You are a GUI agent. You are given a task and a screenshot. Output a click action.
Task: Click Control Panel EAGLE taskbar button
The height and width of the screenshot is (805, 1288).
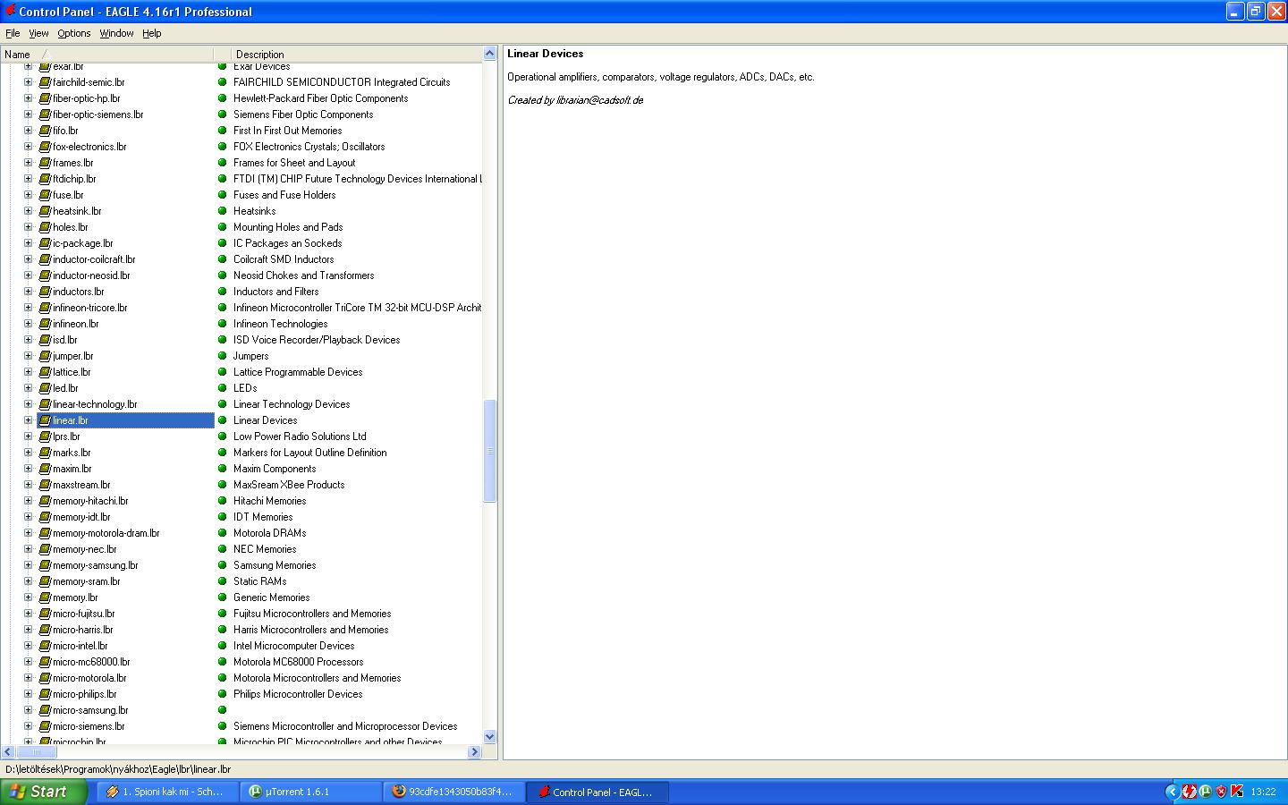click(x=597, y=792)
